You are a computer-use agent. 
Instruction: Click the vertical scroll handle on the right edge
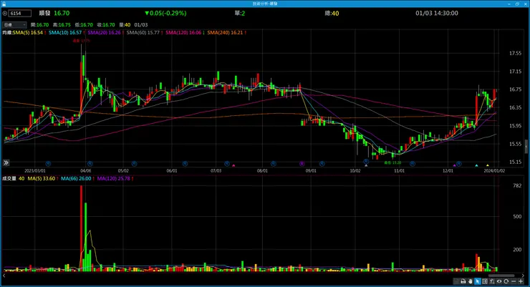[x=526, y=146]
